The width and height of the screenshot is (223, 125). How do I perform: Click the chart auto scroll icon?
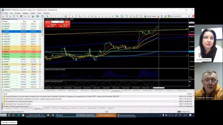point(25,16)
